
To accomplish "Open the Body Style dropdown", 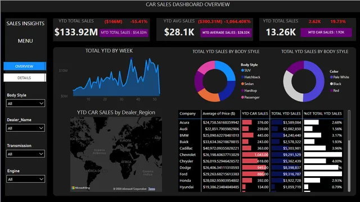I will [25, 103].
